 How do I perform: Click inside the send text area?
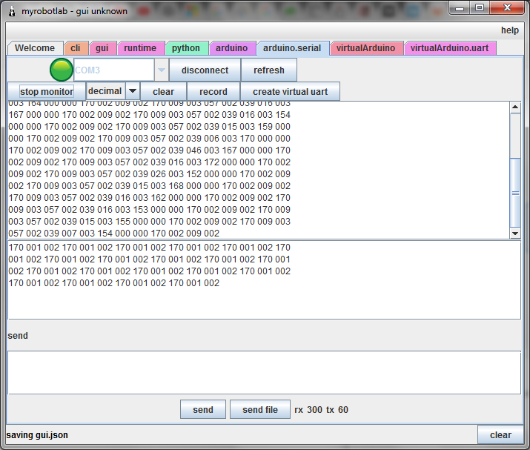(264, 372)
